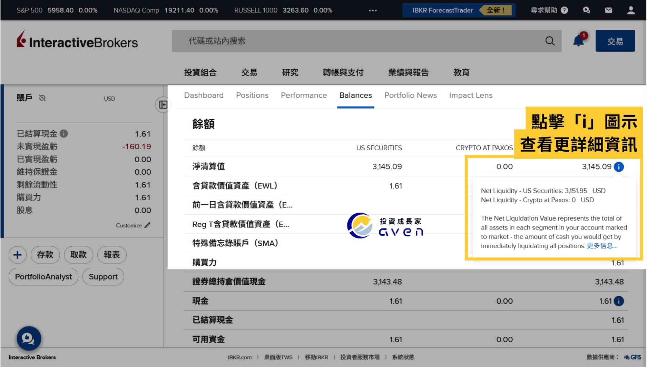The image size is (647, 367).
Task: Click 維持保證金 sidebar row
Action: tap(84, 172)
